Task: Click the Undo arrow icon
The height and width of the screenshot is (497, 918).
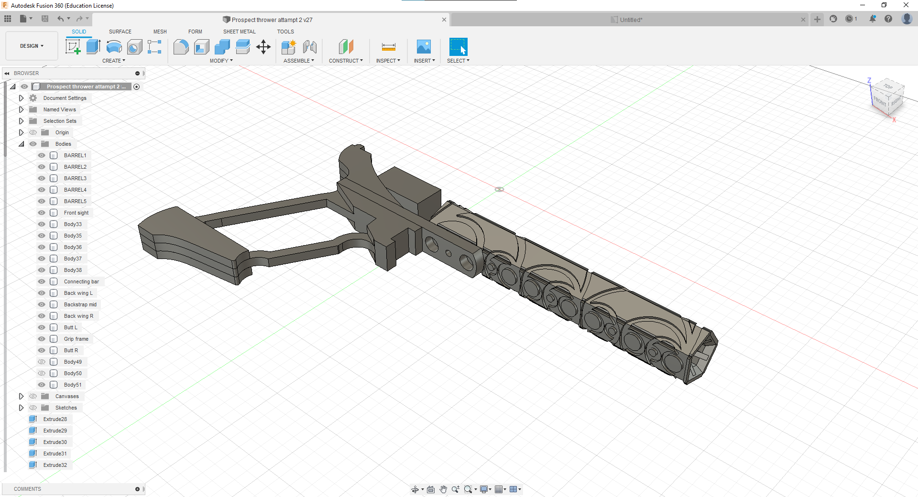Action: (x=60, y=19)
